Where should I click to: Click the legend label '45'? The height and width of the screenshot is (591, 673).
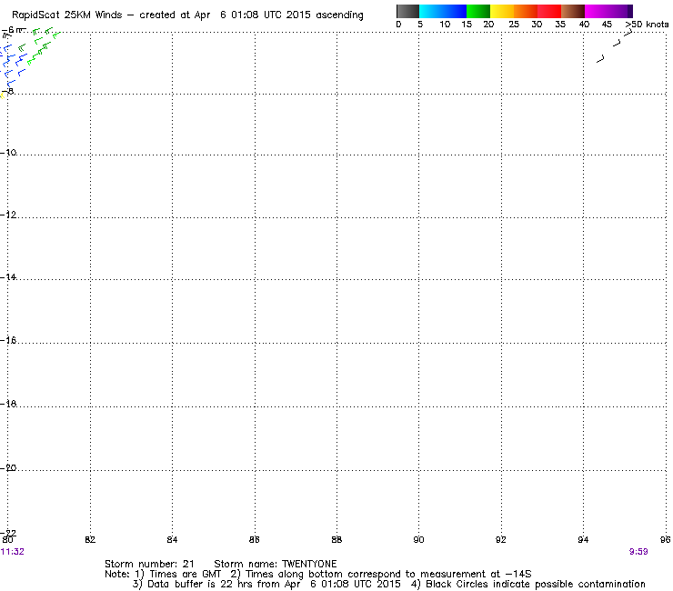(x=607, y=25)
